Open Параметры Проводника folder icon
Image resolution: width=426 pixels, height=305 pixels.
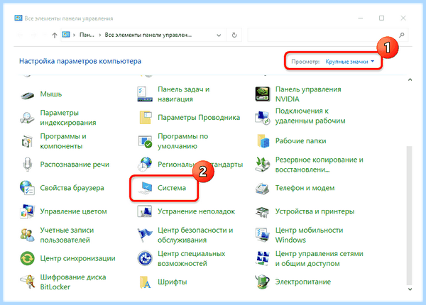(145, 118)
